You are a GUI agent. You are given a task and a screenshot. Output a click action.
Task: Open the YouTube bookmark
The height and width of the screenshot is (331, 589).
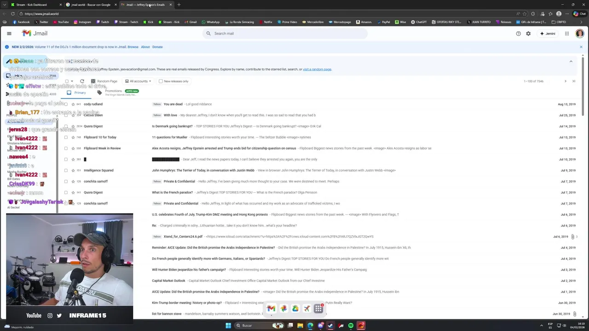click(x=61, y=22)
